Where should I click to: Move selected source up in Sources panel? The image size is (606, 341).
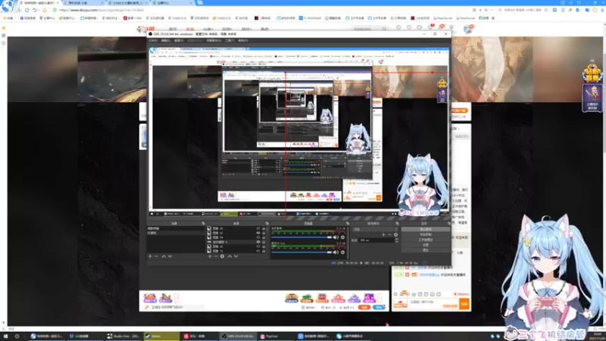click(230, 256)
